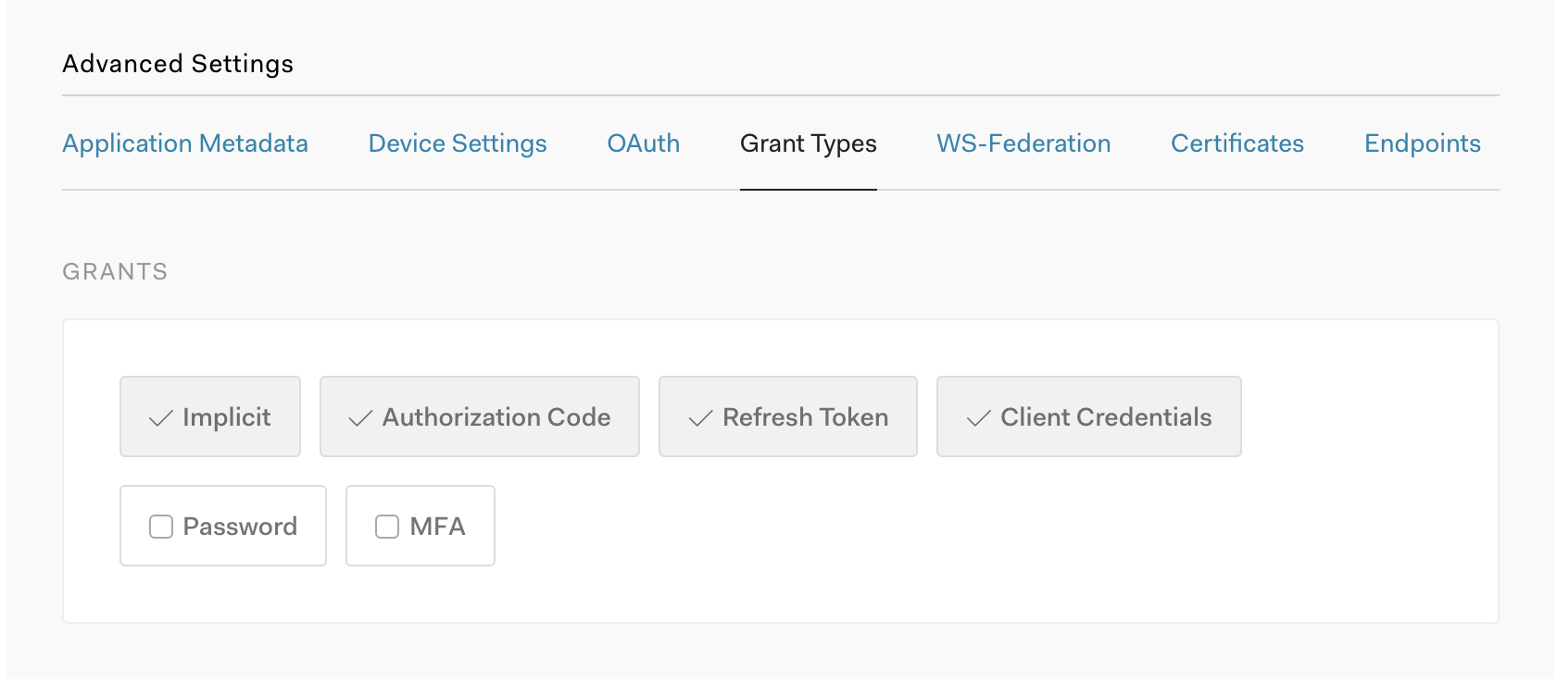This screenshot has width=1557, height=683.
Task: Disable grant via Client Credentials label
Action: click(1105, 417)
